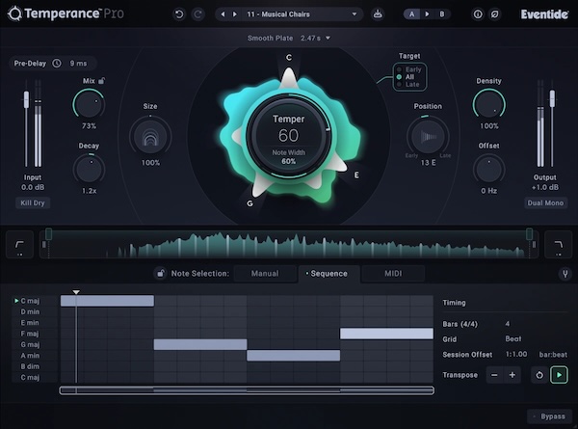578x429 pixels.
Task: Click right waveform range handle
Action: (529, 234)
